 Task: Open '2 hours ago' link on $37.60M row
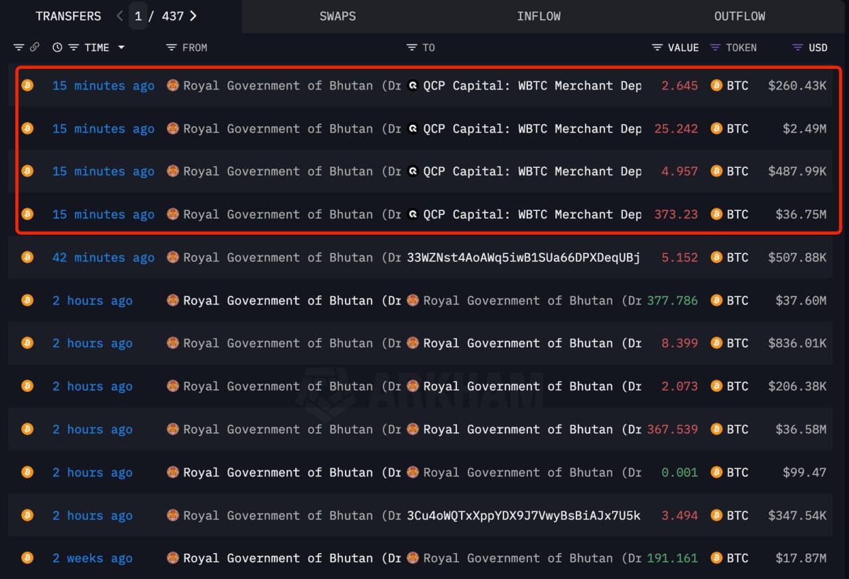[93, 300]
